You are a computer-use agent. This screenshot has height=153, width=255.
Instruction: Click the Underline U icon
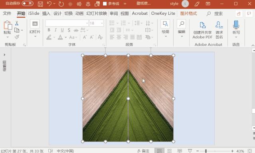coord(62,30)
